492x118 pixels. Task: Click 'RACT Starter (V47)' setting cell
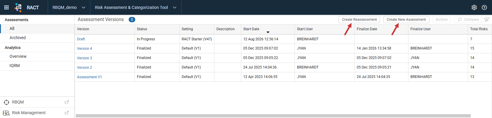pyautogui.click(x=197, y=39)
